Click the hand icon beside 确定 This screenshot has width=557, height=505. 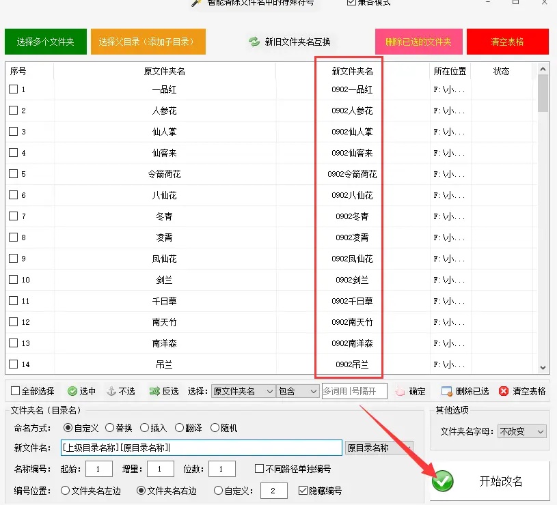point(400,391)
